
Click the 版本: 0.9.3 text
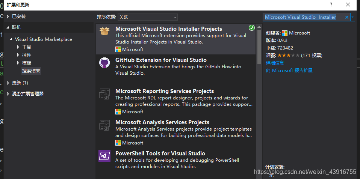[277, 41]
